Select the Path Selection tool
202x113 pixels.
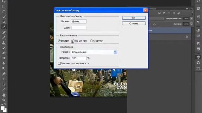(x=4, y=84)
